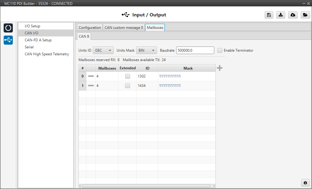Open the folder icon in header
This screenshot has height=189, width=312.
click(x=305, y=15)
